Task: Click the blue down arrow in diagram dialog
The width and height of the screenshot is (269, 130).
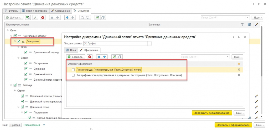Action: click(x=105, y=57)
